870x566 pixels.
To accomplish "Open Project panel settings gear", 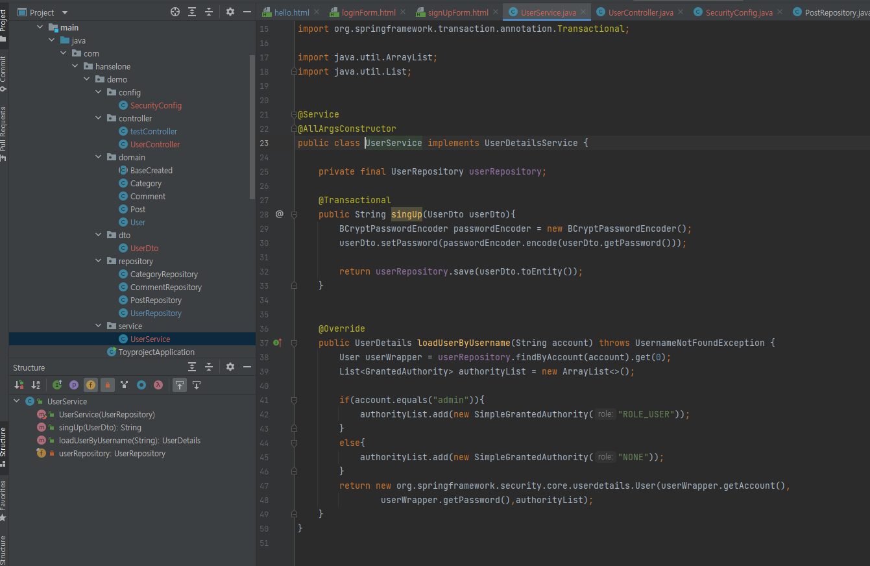I will click(x=230, y=12).
